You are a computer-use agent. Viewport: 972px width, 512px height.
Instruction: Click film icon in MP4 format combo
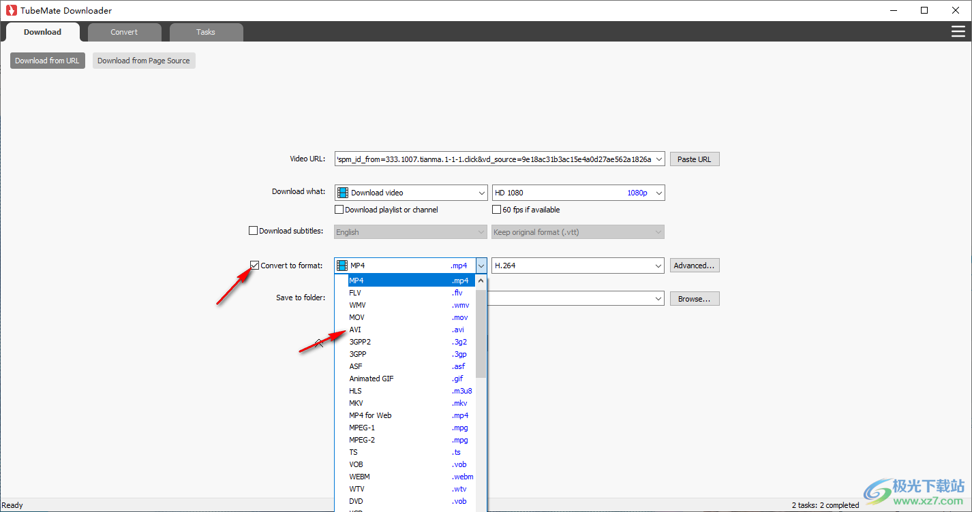pos(342,266)
